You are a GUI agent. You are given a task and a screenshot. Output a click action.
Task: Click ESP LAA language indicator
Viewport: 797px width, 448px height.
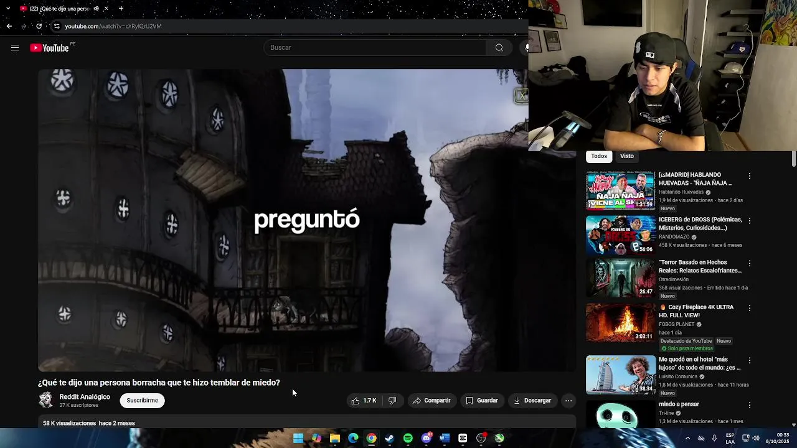(x=730, y=438)
